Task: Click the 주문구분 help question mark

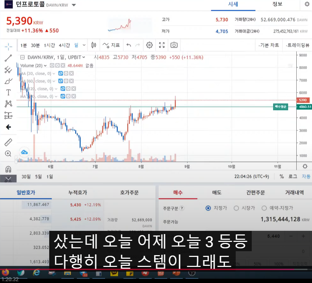Action: point(181,208)
